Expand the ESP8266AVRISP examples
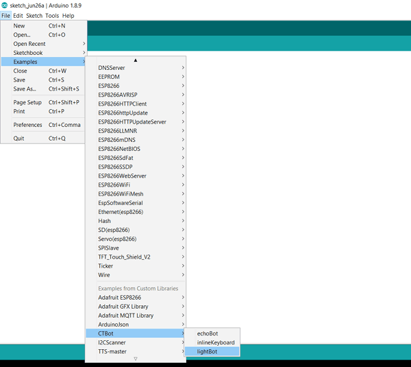Image resolution: width=411 pixels, height=367 pixels. [x=136, y=95]
